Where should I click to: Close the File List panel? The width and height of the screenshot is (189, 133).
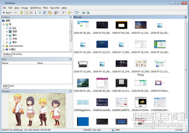pos(186,17)
